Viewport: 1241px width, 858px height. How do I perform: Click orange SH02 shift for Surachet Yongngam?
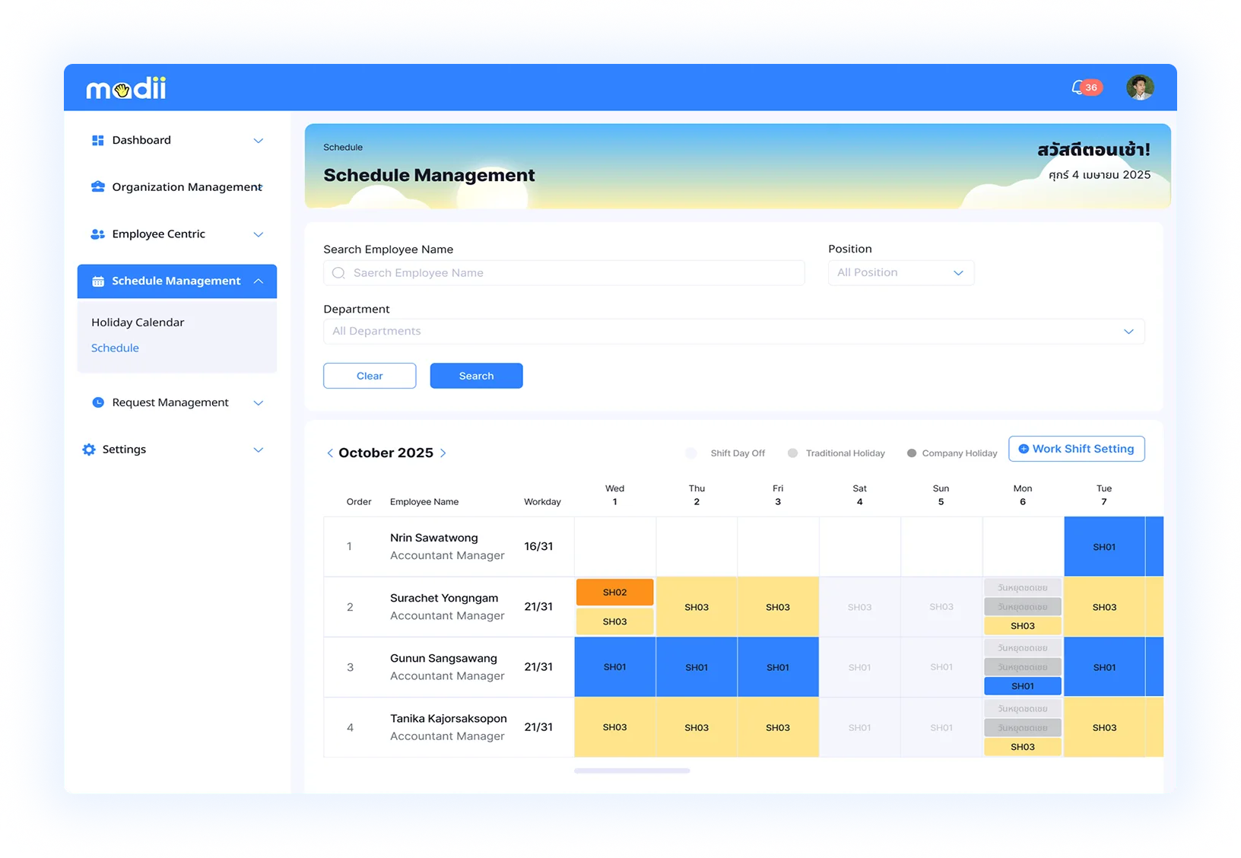[x=614, y=593]
